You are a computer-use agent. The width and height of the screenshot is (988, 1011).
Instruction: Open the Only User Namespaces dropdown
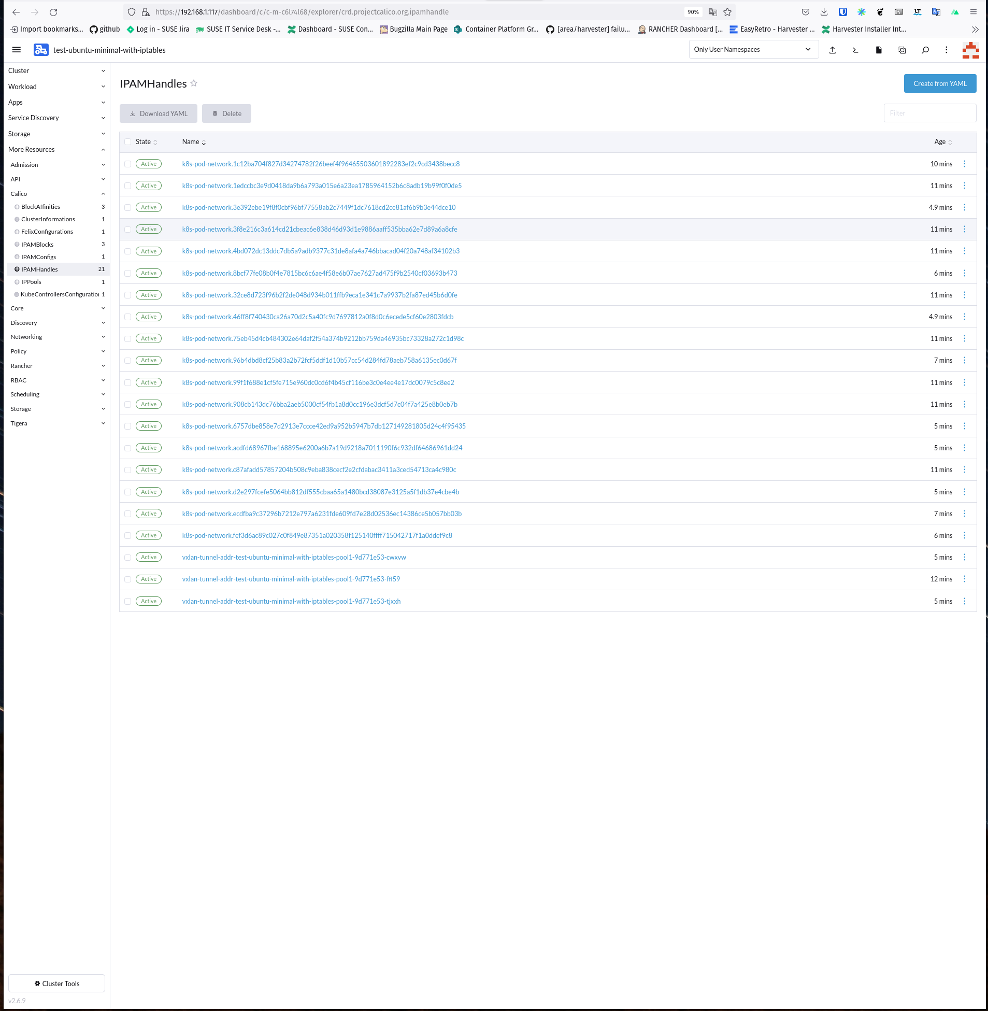pyautogui.click(x=753, y=49)
